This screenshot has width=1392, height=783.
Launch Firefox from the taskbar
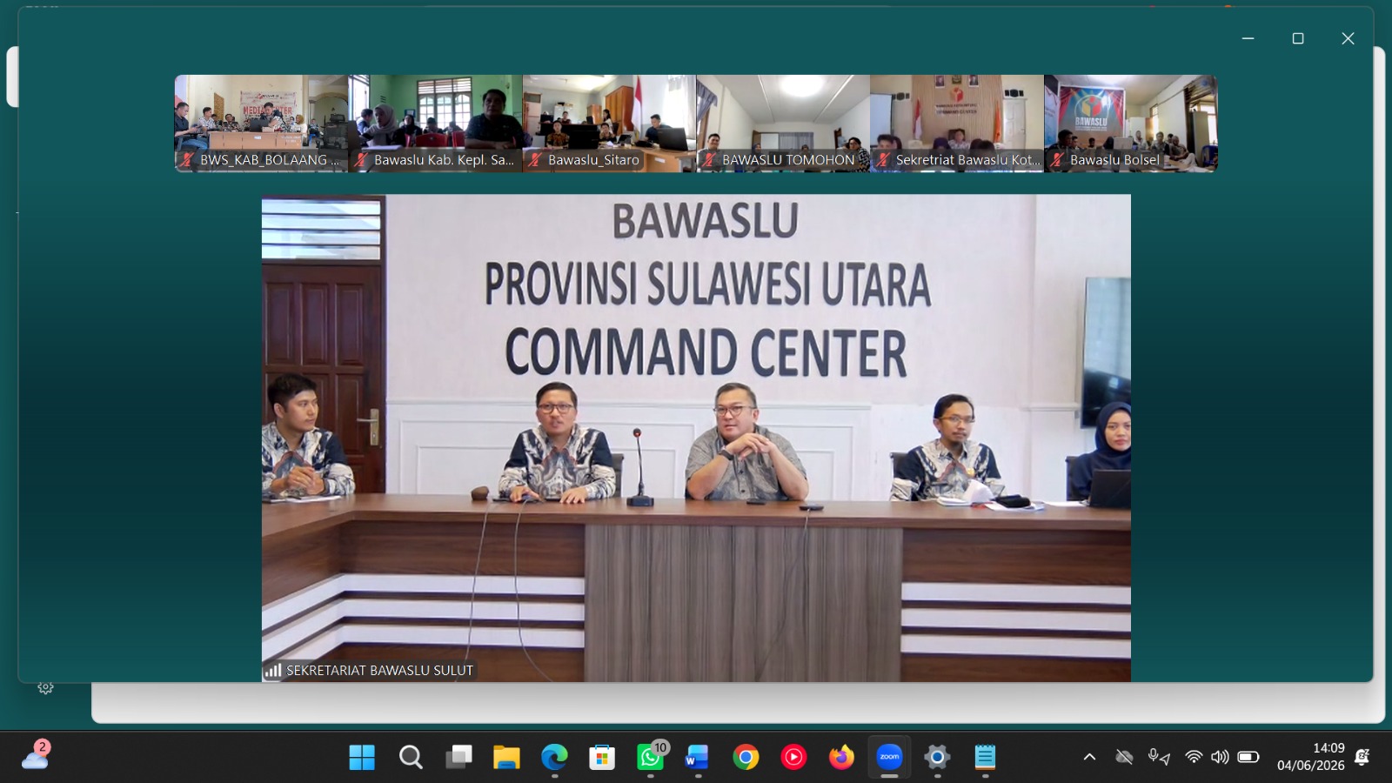point(841,758)
